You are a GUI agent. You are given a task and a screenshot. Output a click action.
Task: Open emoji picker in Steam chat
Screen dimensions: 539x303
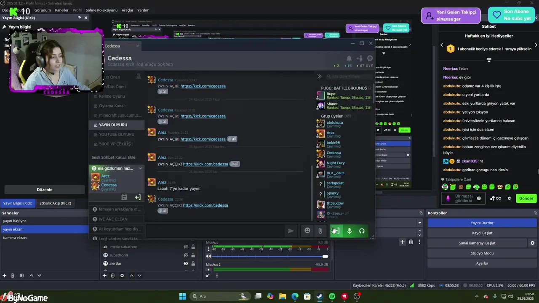(307, 231)
